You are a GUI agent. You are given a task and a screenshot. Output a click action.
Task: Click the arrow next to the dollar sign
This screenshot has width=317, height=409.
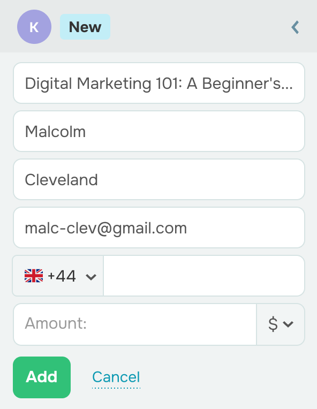(x=288, y=324)
